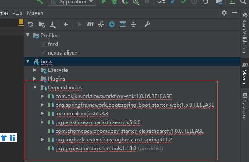The height and width of the screenshot is (162, 249).
Task: Click the green hammer Build icon
Action: tap(40, 2)
